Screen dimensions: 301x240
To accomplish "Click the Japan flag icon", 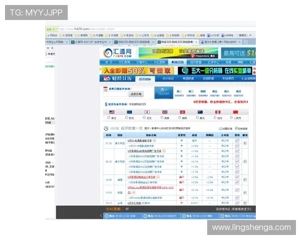I will 148,112.
